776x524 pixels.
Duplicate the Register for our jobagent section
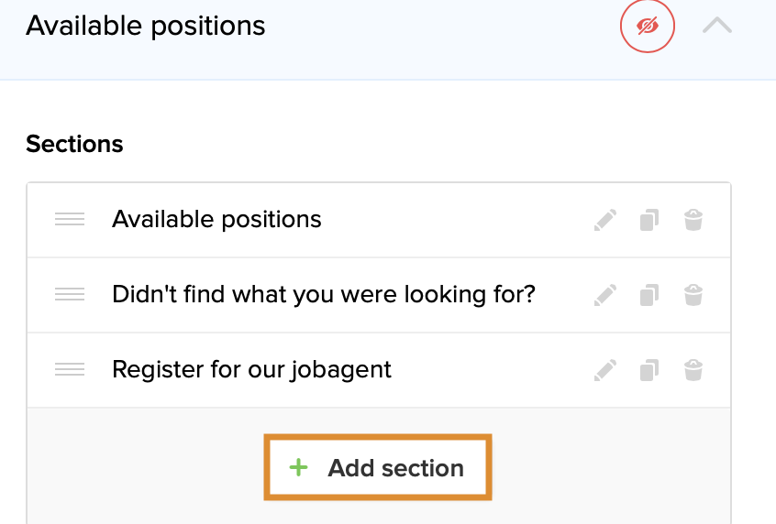(x=649, y=370)
